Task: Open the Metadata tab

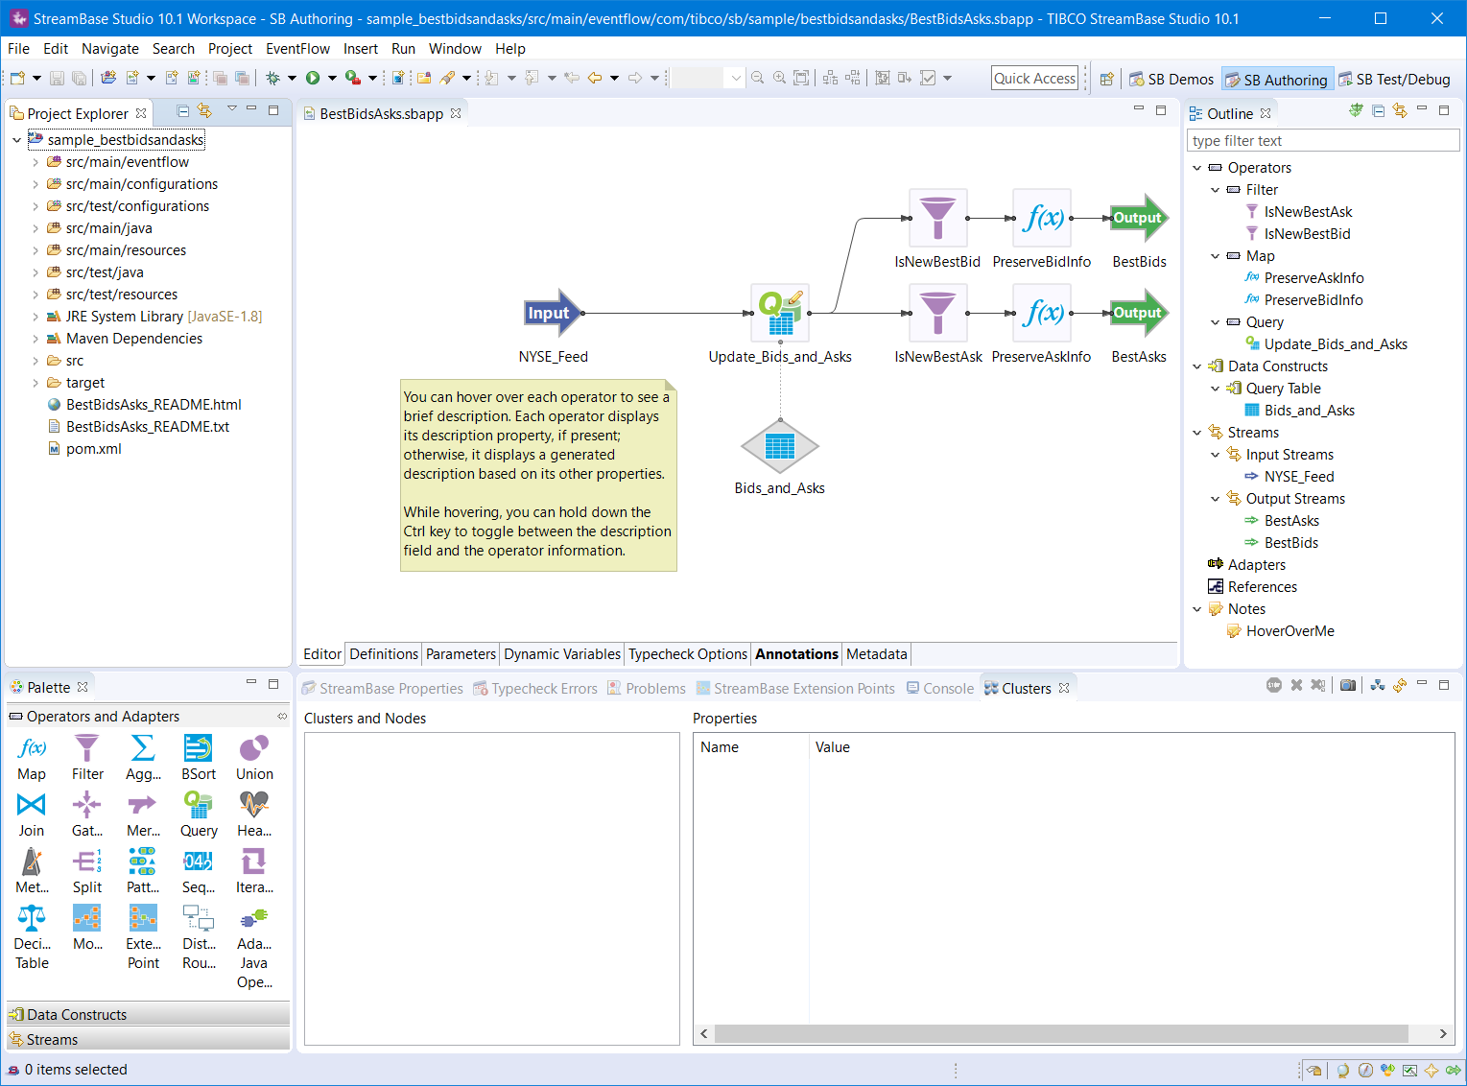Action: point(876,654)
